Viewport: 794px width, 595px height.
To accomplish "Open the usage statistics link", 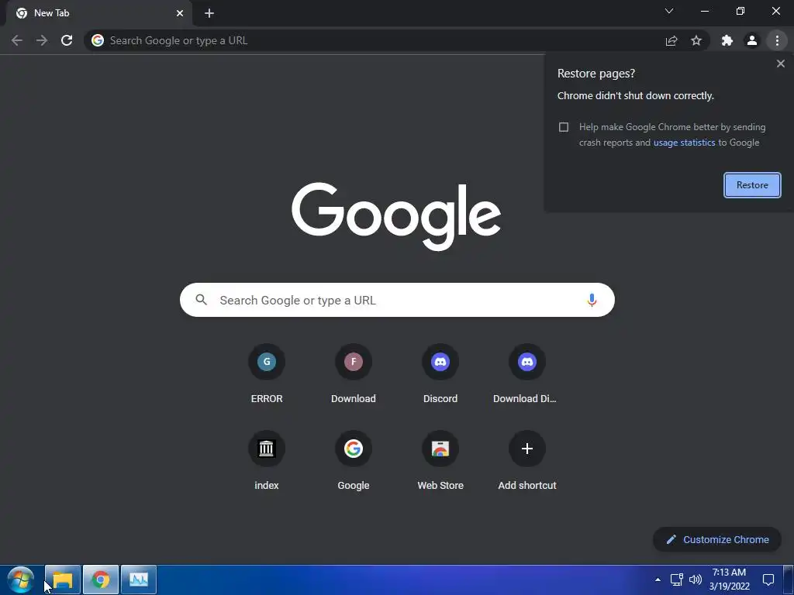I will [684, 143].
